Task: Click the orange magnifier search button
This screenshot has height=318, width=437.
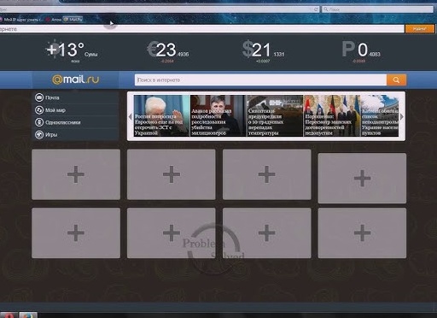Action: [x=396, y=80]
